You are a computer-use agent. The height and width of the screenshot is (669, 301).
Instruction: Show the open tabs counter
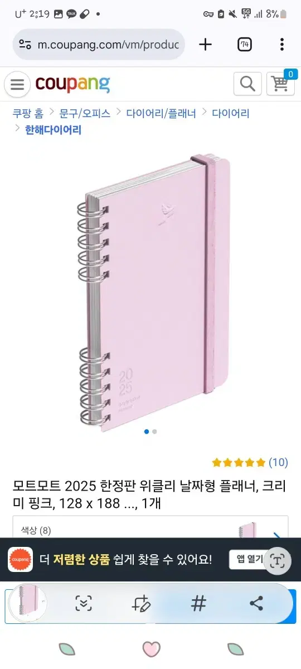[x=245, y=45]
